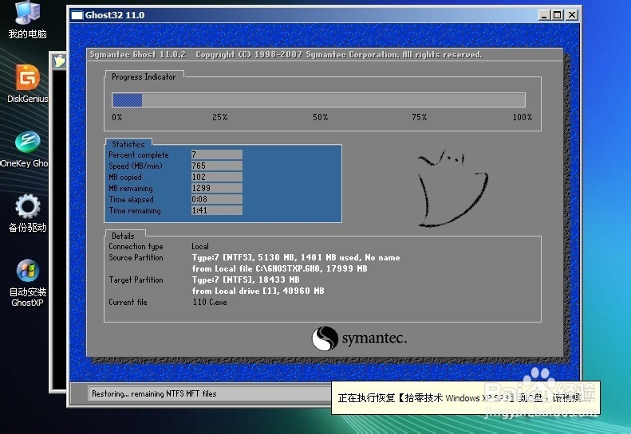Select the Time remaining value 1:41
Viewport: 631px width, 434px height.
(x=216, y=210)
